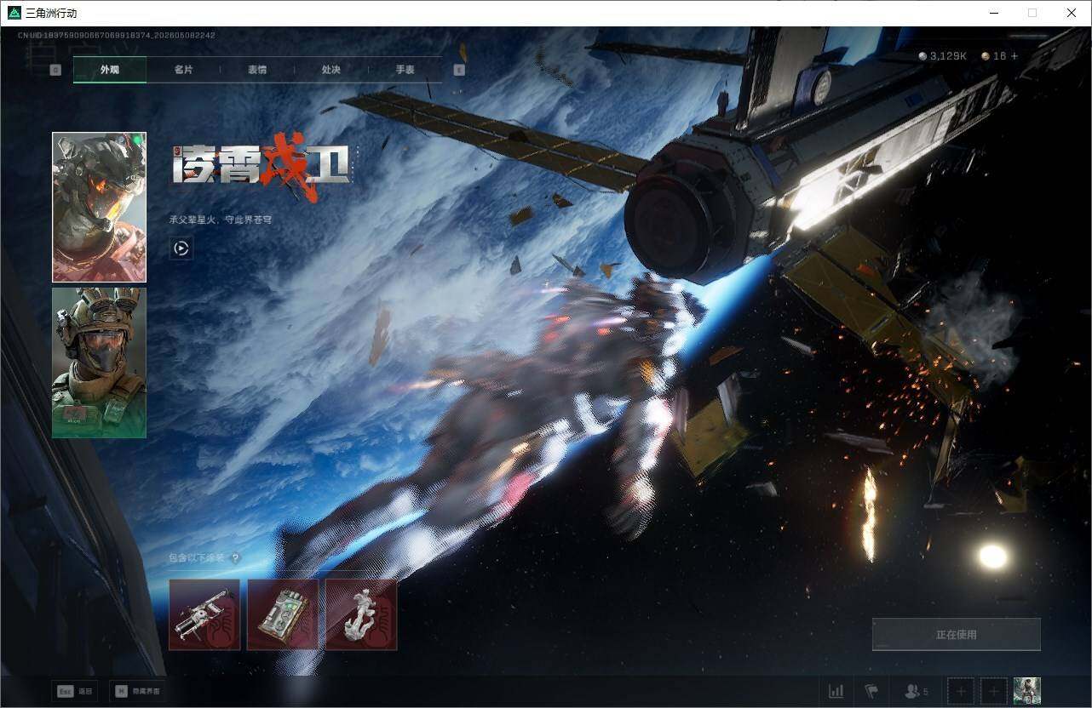1092x708 pixels.
Task: Click the Q key previous-tab icon
Action: pyautogui.click(x=55, y=70)
